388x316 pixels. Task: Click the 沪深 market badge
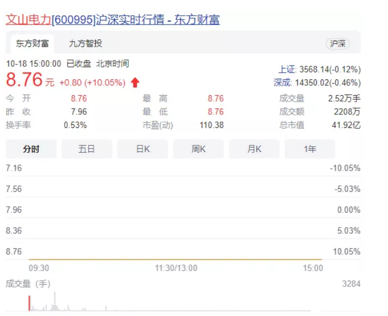pyautogui.click(x=338, y=44)
